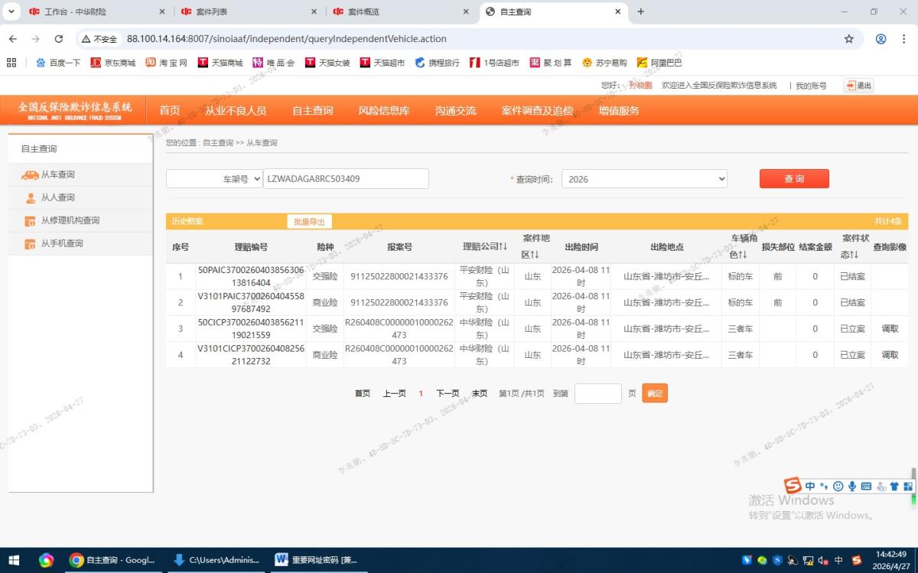This screenshot has height=573, width=918.
Task: Toggle Sogou punctuation mode
Action: [824, 487]
